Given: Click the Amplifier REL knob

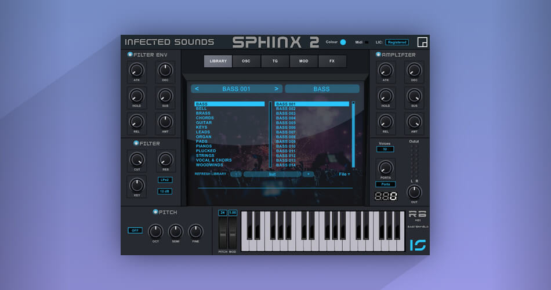Looking at the screenshot, I should click(x=386, y=122).
